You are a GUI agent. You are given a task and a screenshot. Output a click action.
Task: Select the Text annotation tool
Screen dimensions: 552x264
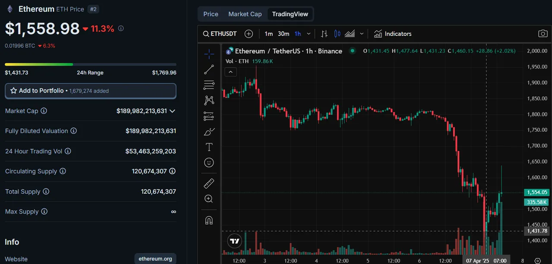point(209,147)
